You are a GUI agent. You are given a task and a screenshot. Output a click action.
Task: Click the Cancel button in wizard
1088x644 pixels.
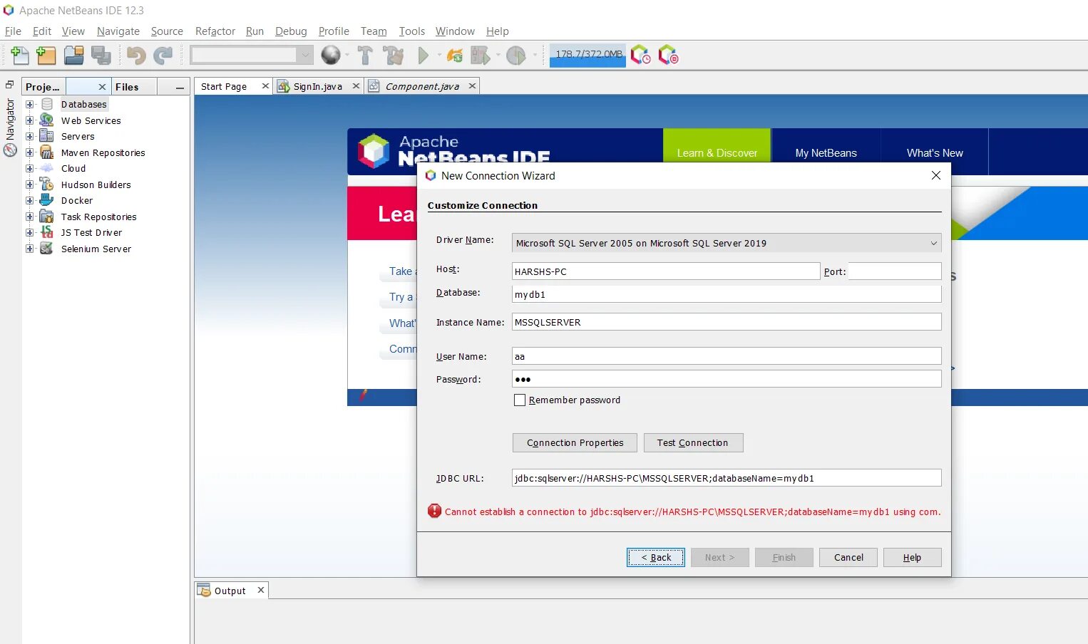848,557
